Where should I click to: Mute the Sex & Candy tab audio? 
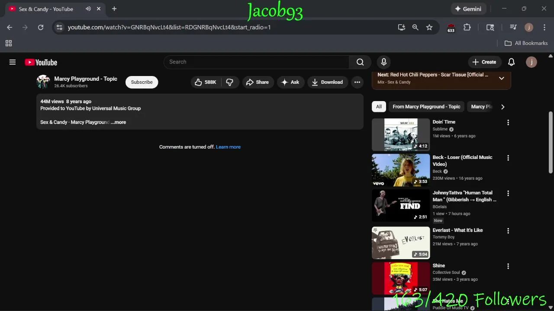(x=88, y=9)
